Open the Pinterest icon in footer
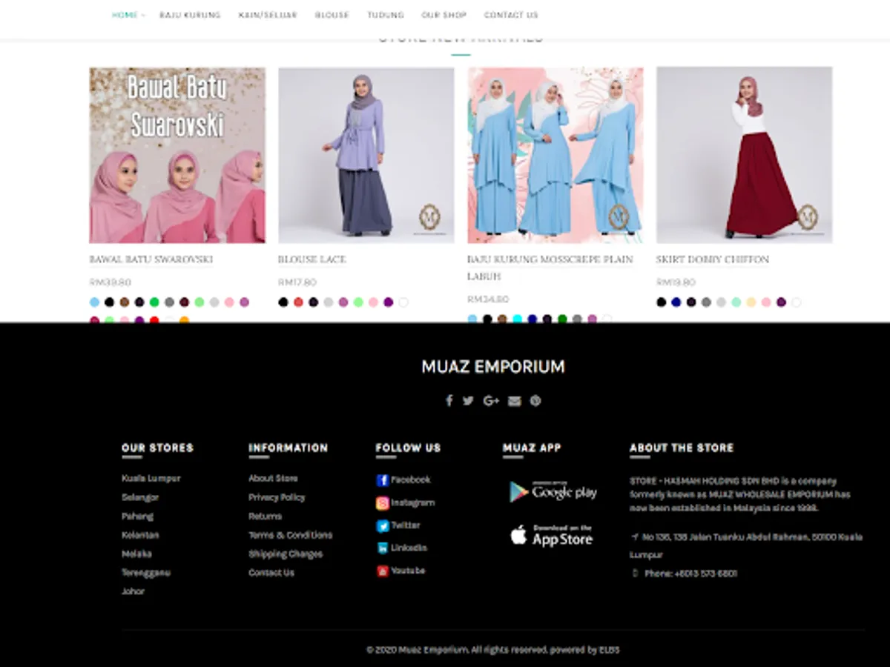Screen dimensions: 890x667 (x=535, y=401)
